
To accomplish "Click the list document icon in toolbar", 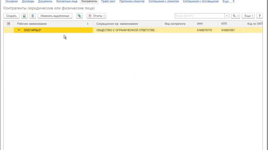I will [33, 16].
